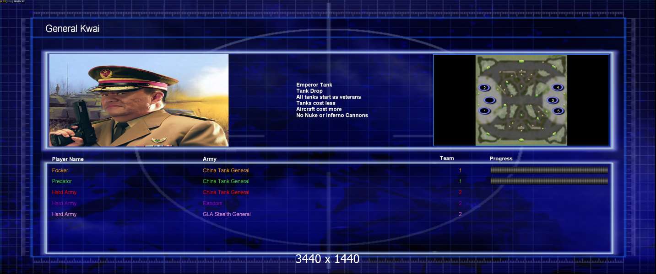Click the Random army entry
656x274 pixels.
(x=212, y=203)
